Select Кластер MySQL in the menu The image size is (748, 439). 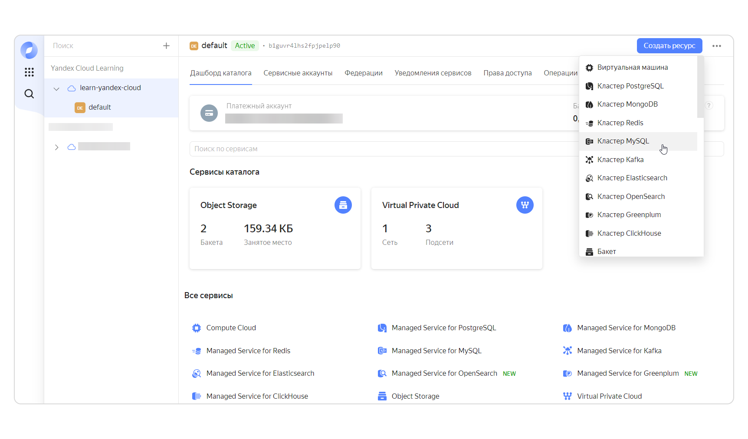click(638, 141)
